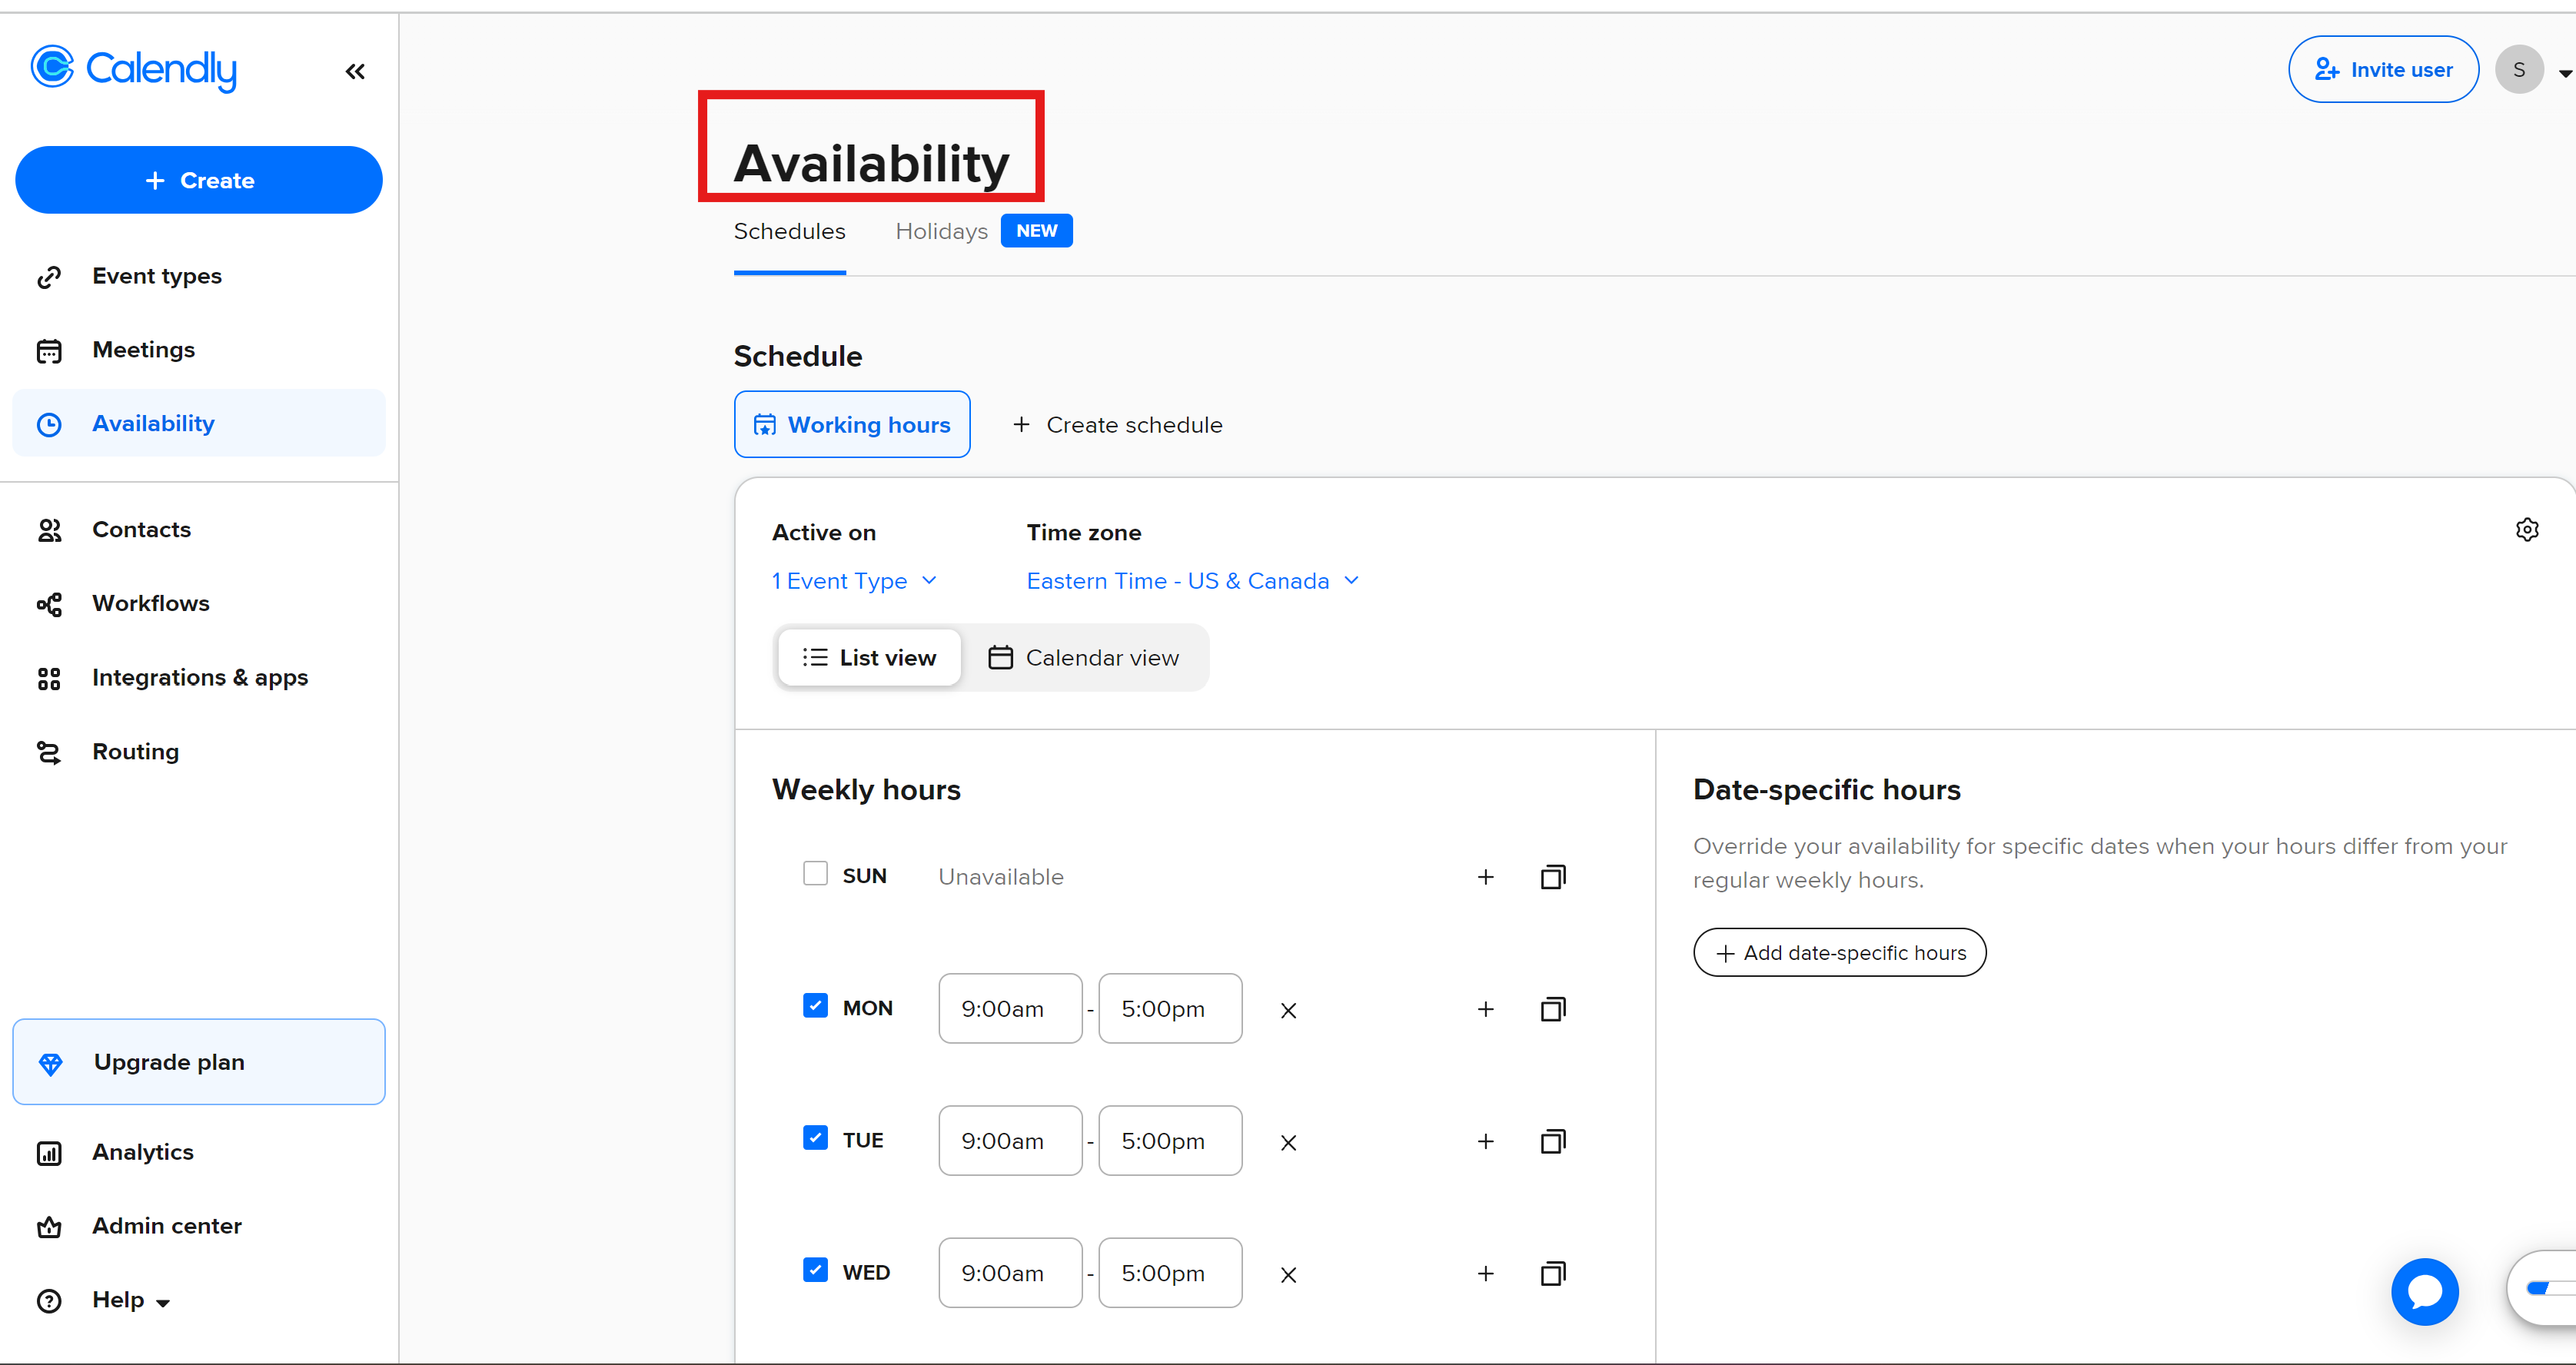Copy Monday hours using duplicate icon
Viewport: 2576px width, 1365px height.
1552,1009
